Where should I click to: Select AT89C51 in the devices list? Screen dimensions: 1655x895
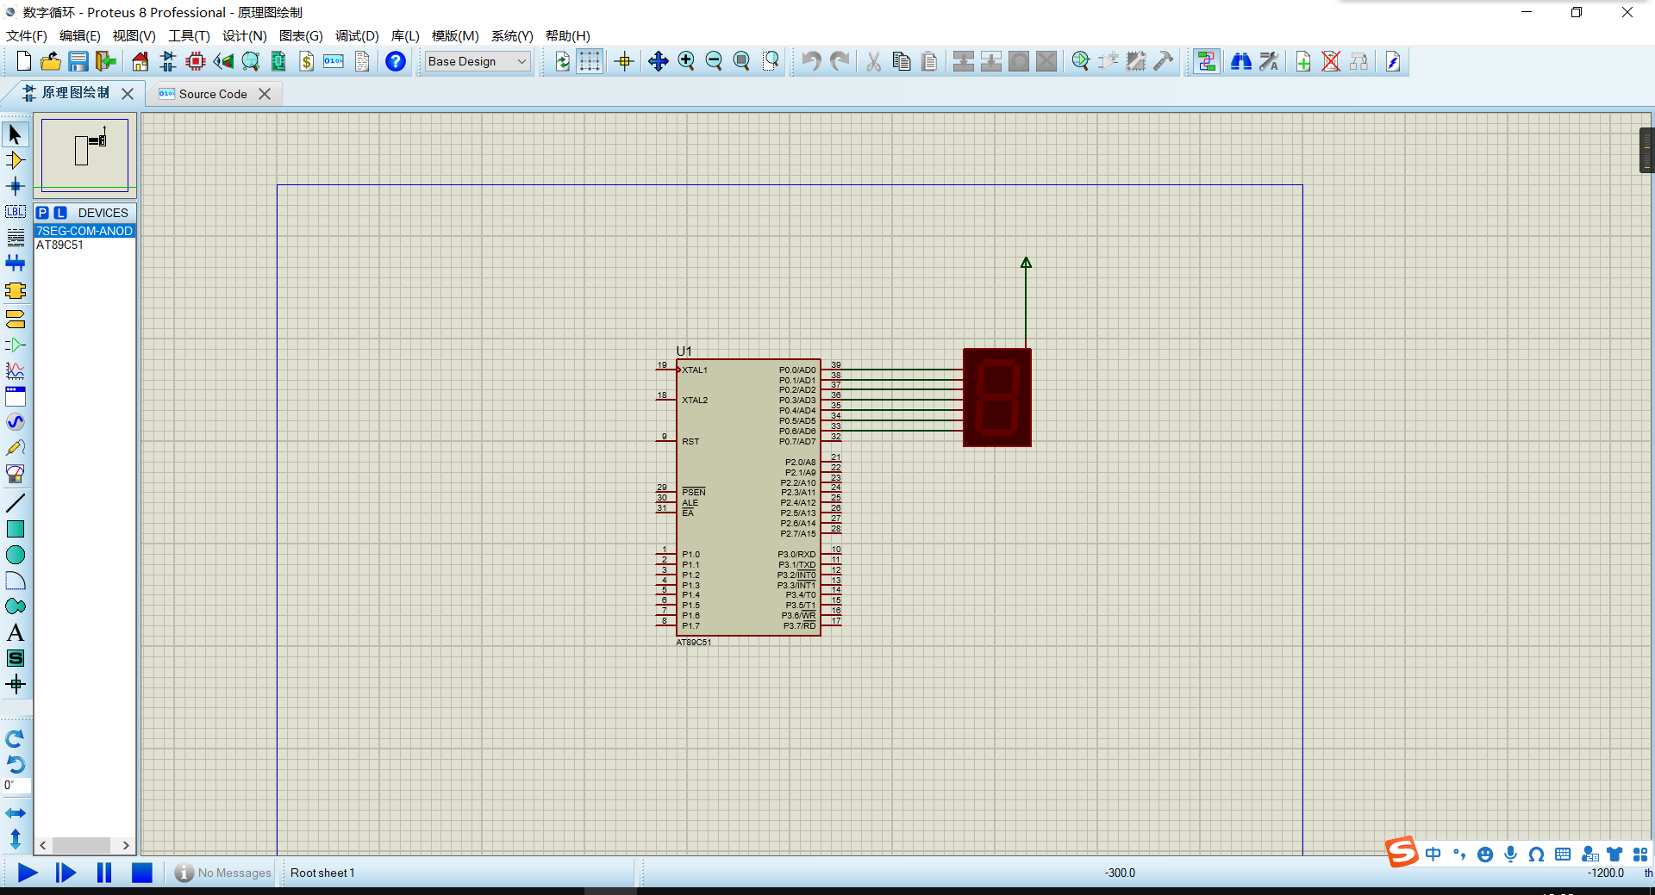(x=60, y=245)
